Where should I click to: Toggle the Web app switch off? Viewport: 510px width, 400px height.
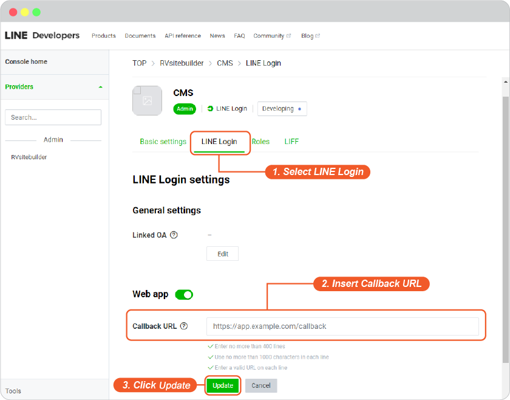pos(184,294)
